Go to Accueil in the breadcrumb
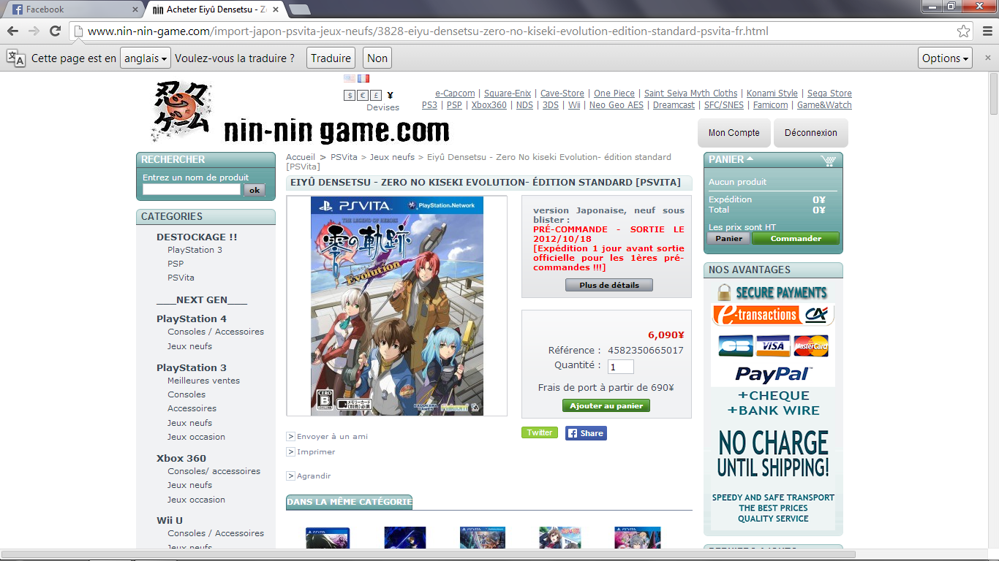The image size is (999, 561). click(301, 157)
